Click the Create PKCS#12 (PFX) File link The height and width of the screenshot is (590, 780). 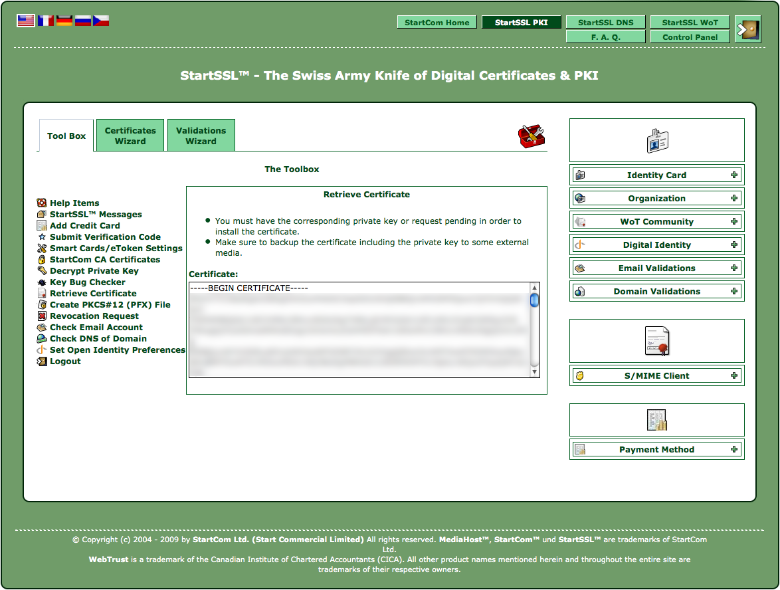pos(110,304)
